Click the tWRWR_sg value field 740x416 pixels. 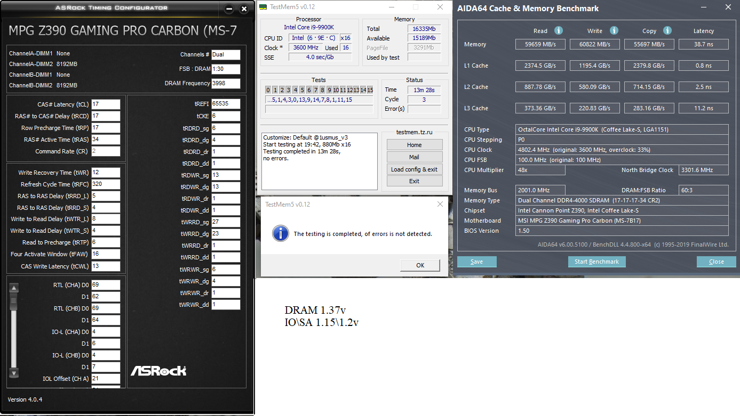[x=226, y=270]
